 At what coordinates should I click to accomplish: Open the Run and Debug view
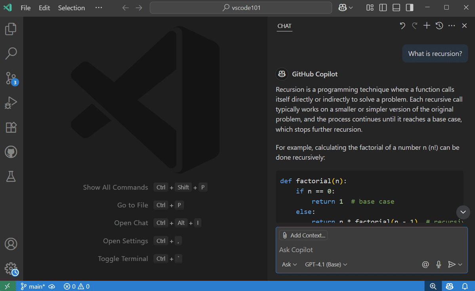click(x=11, y=103)
